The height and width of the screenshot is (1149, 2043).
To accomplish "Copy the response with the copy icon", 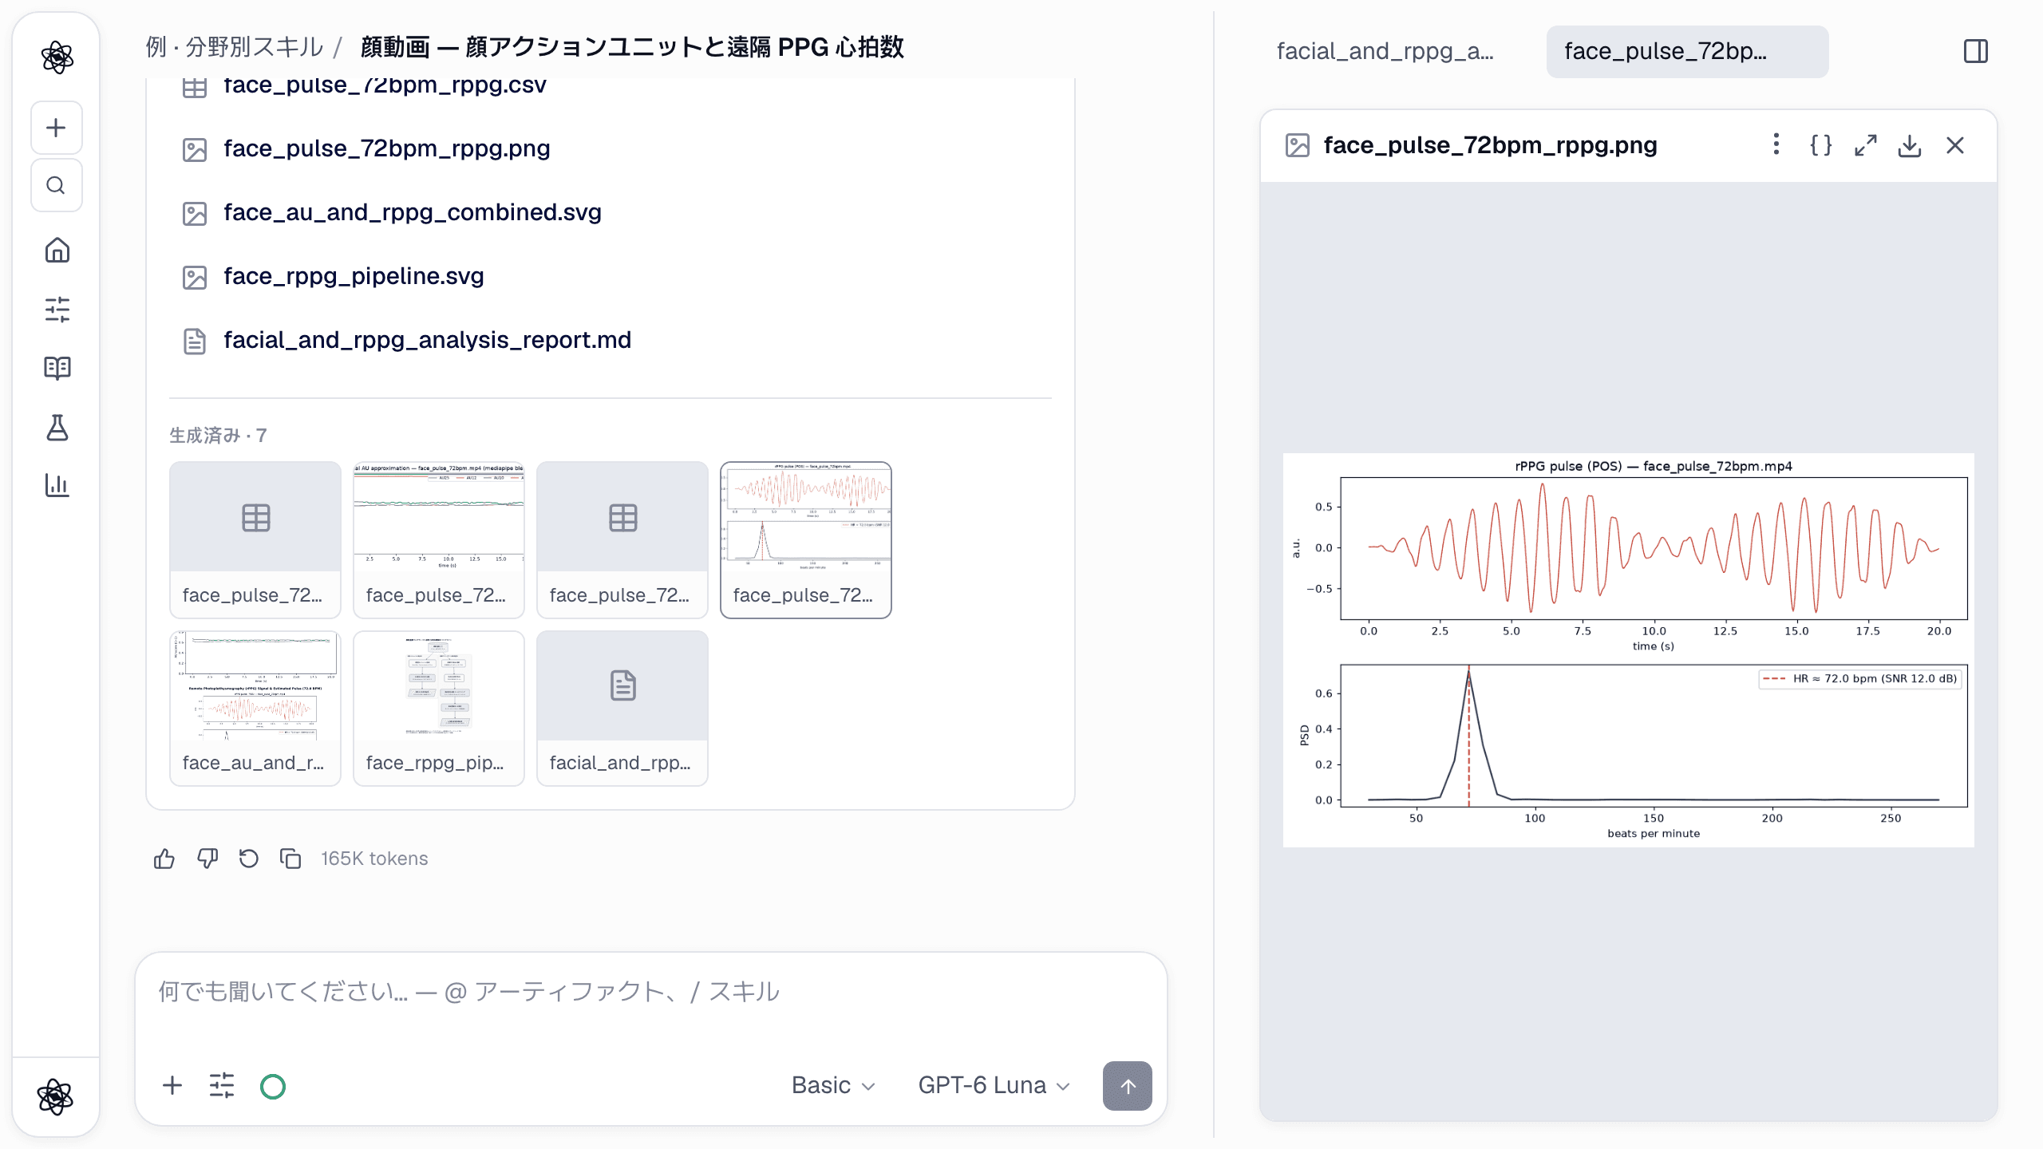I will (x=290, y=859).
